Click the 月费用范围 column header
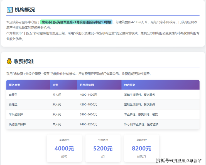The image size is (206, 165). 87,85
